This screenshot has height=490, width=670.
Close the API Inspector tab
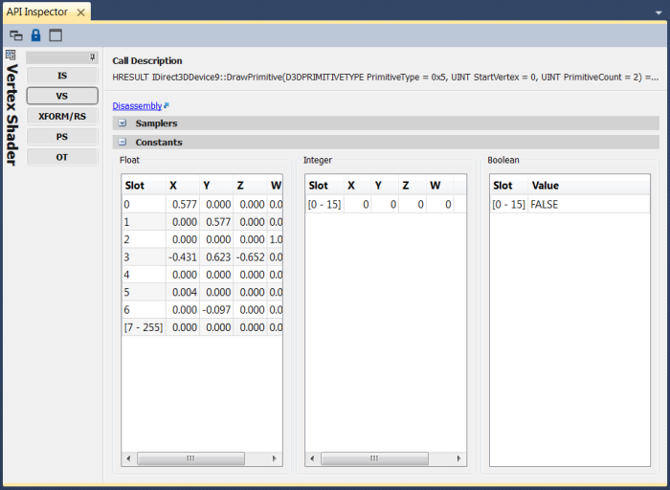pos(81,12)
